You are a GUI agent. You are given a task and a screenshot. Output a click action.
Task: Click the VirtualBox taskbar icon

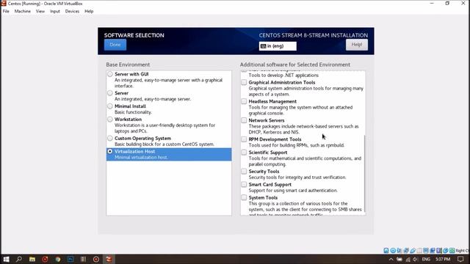pyautogui.click(x=109, y=259)
